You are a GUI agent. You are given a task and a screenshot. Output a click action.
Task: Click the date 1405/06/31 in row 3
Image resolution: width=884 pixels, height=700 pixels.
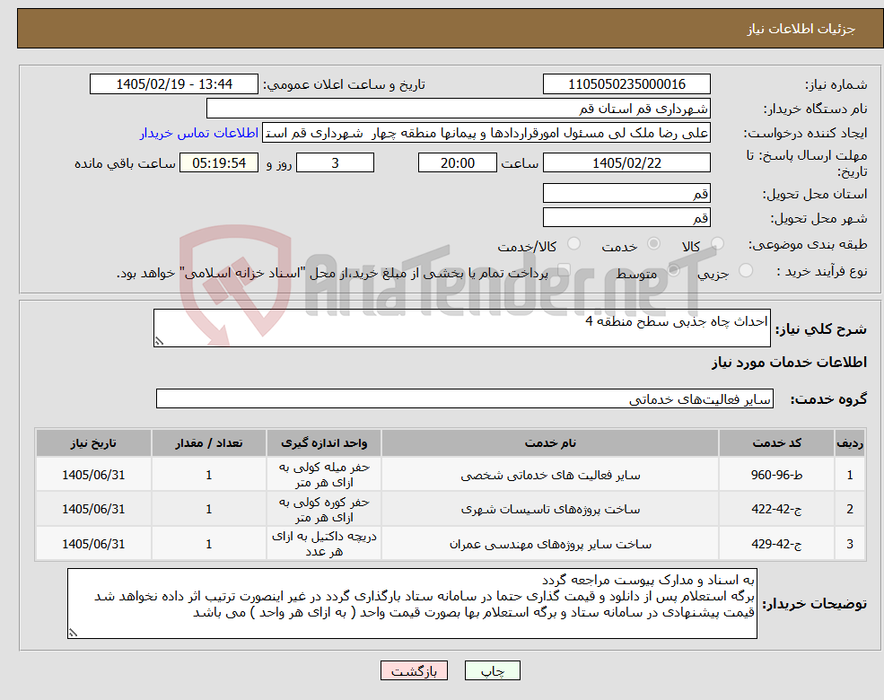click(93, 544)
